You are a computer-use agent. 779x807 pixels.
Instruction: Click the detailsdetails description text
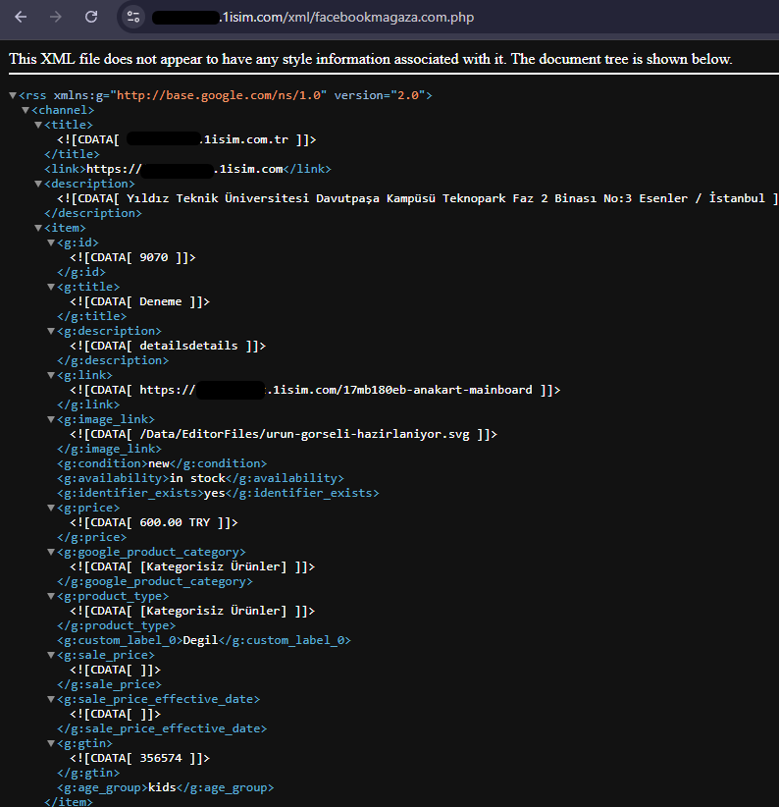point(188,346)
